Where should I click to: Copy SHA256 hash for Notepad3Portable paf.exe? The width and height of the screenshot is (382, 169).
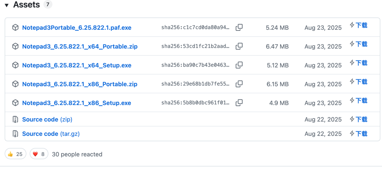click(239, 28)
